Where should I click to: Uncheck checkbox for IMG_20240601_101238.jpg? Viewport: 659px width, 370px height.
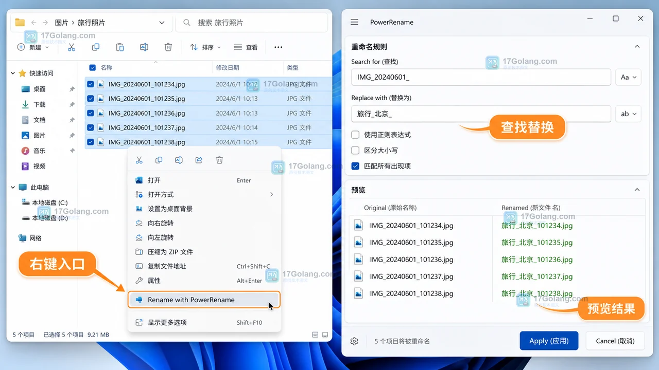(x=91, y=142)
